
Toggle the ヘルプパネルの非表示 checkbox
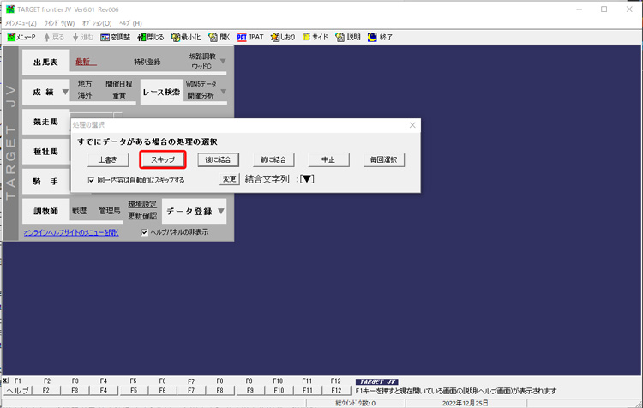pos(144,231)
